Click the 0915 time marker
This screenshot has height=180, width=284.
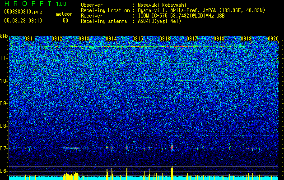click(138, 39)
